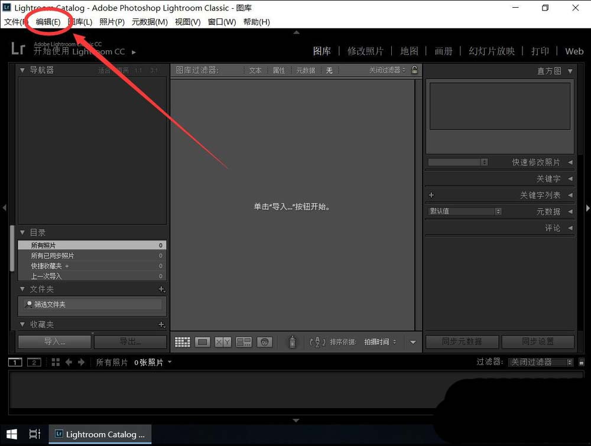This screenshot has height=446, width=591.
Task: Click the 导出... button
Action: [131, 341]
